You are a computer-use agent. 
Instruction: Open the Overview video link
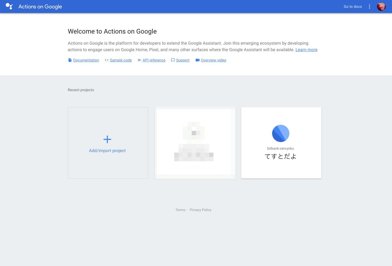(214, 60)
